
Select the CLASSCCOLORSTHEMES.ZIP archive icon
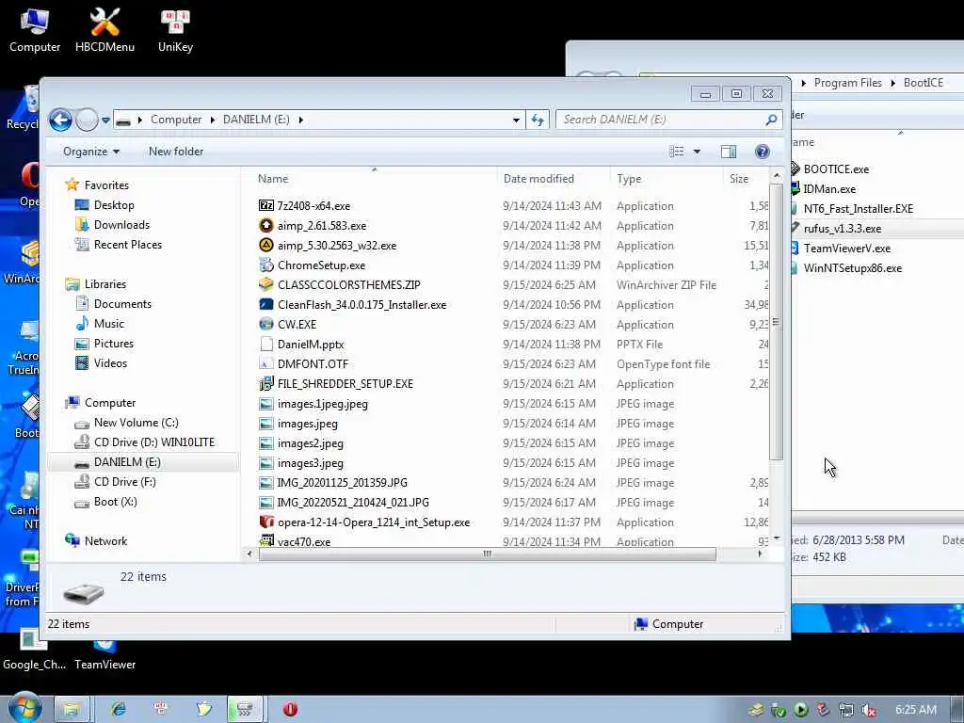tap(266, 284)
